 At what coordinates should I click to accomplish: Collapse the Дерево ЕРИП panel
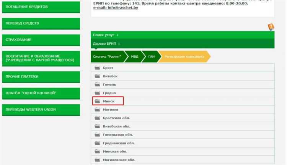point(183,44)
